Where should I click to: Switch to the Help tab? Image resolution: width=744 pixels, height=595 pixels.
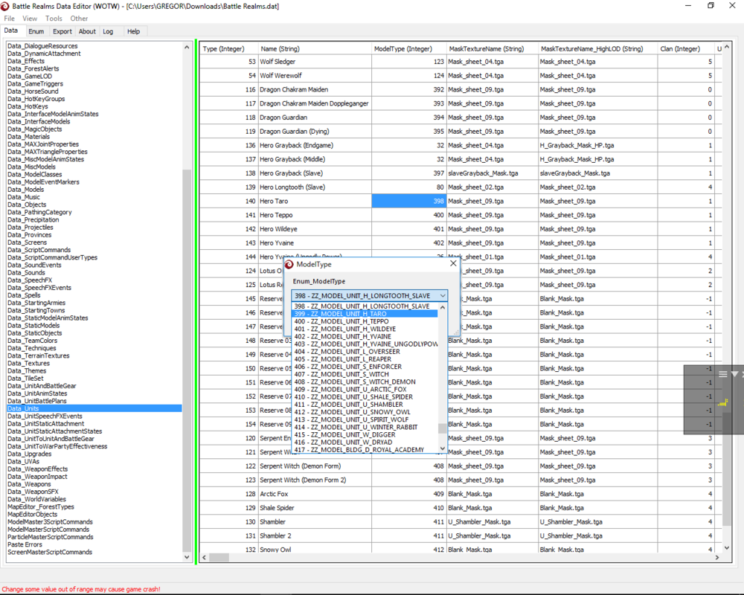[133, 31]
